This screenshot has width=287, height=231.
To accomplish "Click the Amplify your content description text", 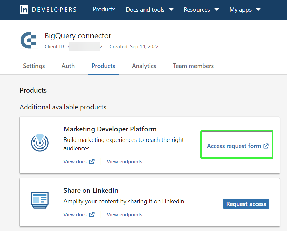I will tap(124, 201).
